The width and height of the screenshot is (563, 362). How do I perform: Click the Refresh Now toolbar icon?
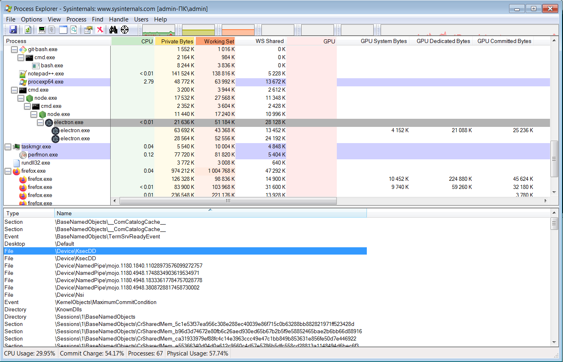tap(28, 30)
